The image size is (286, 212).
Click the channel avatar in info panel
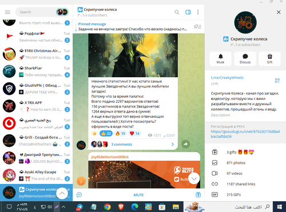pyautogui.click(x=245, y=22)
